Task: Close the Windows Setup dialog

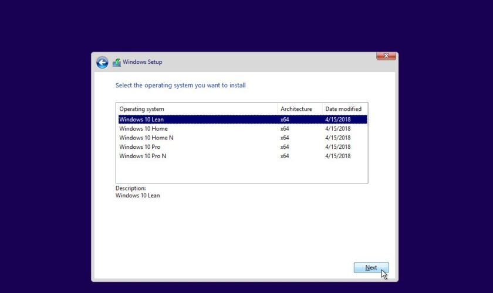Action: [386, 56]
